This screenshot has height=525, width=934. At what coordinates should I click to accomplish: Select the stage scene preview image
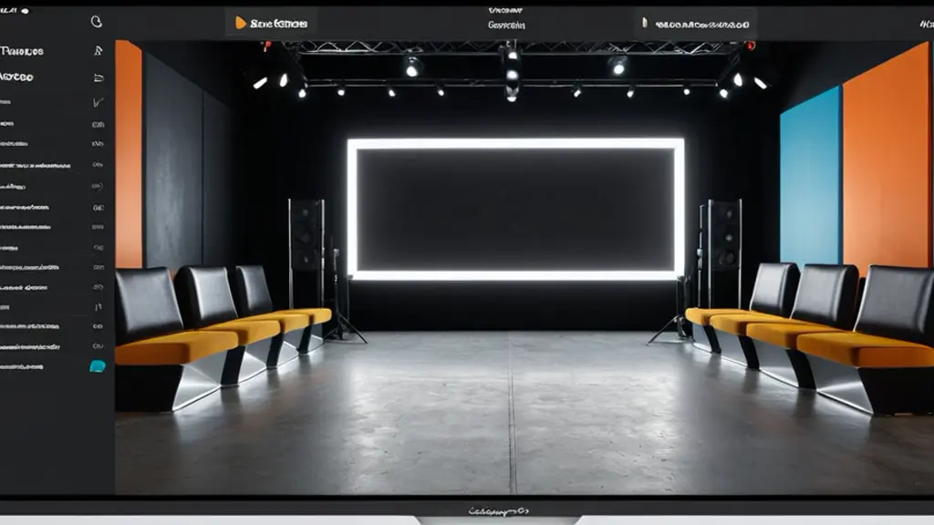pos(524,267)
